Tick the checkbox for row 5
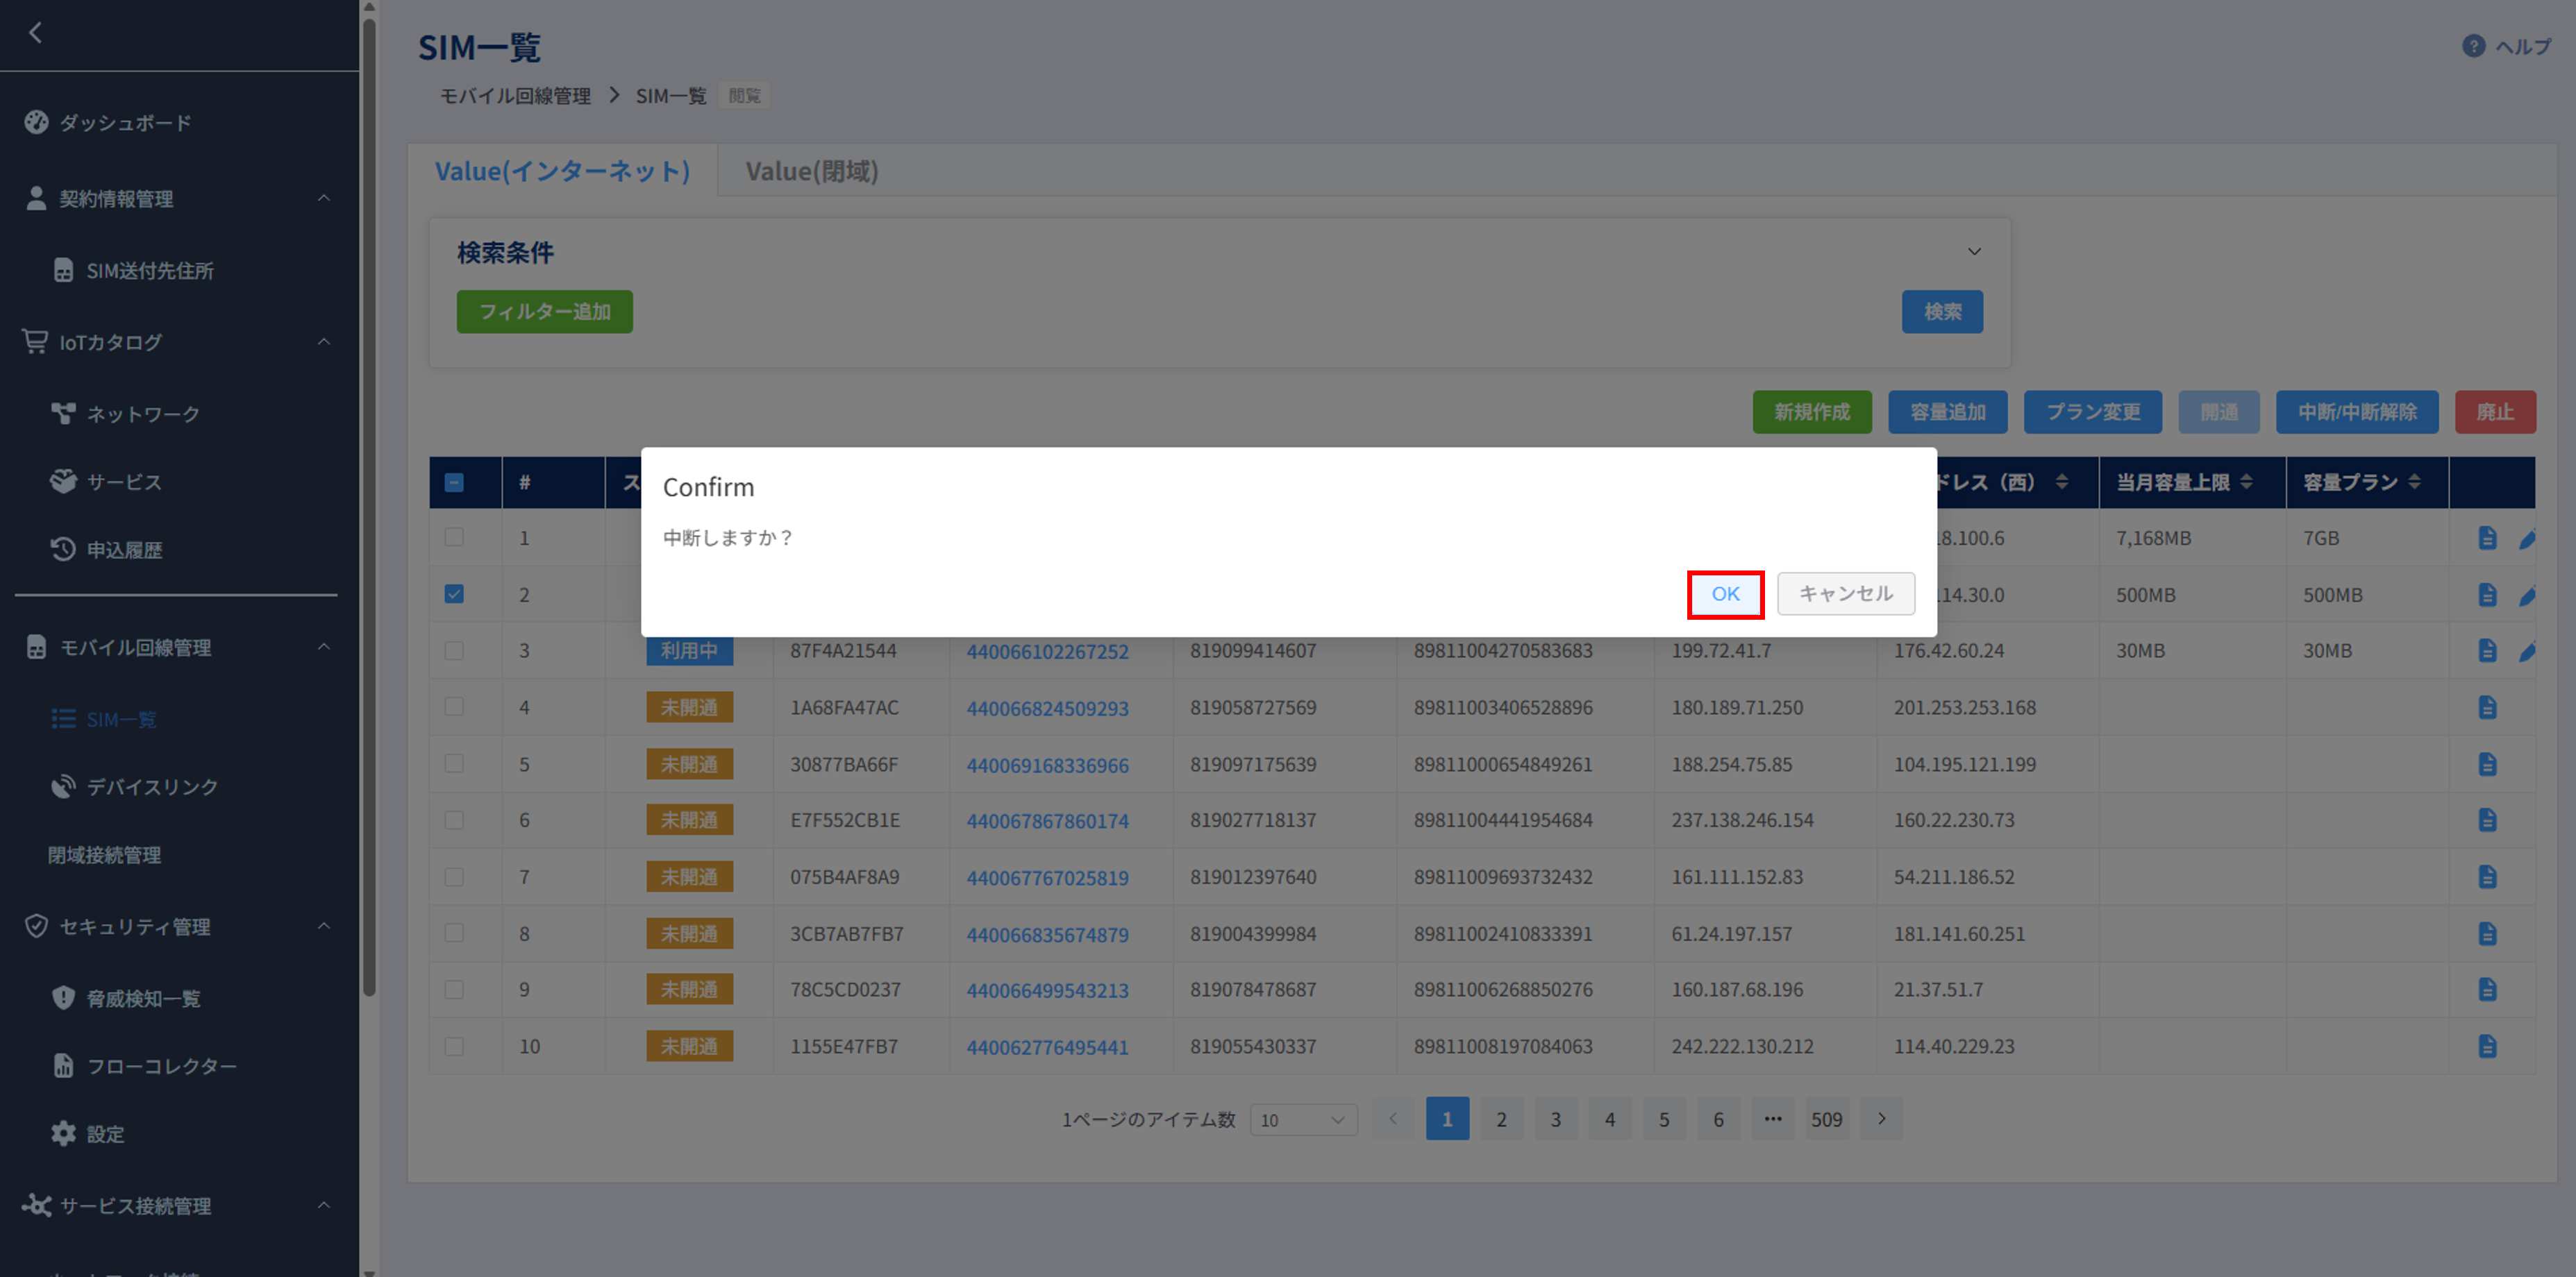Screen dimensions: 2576x1277 click(454, 763)
